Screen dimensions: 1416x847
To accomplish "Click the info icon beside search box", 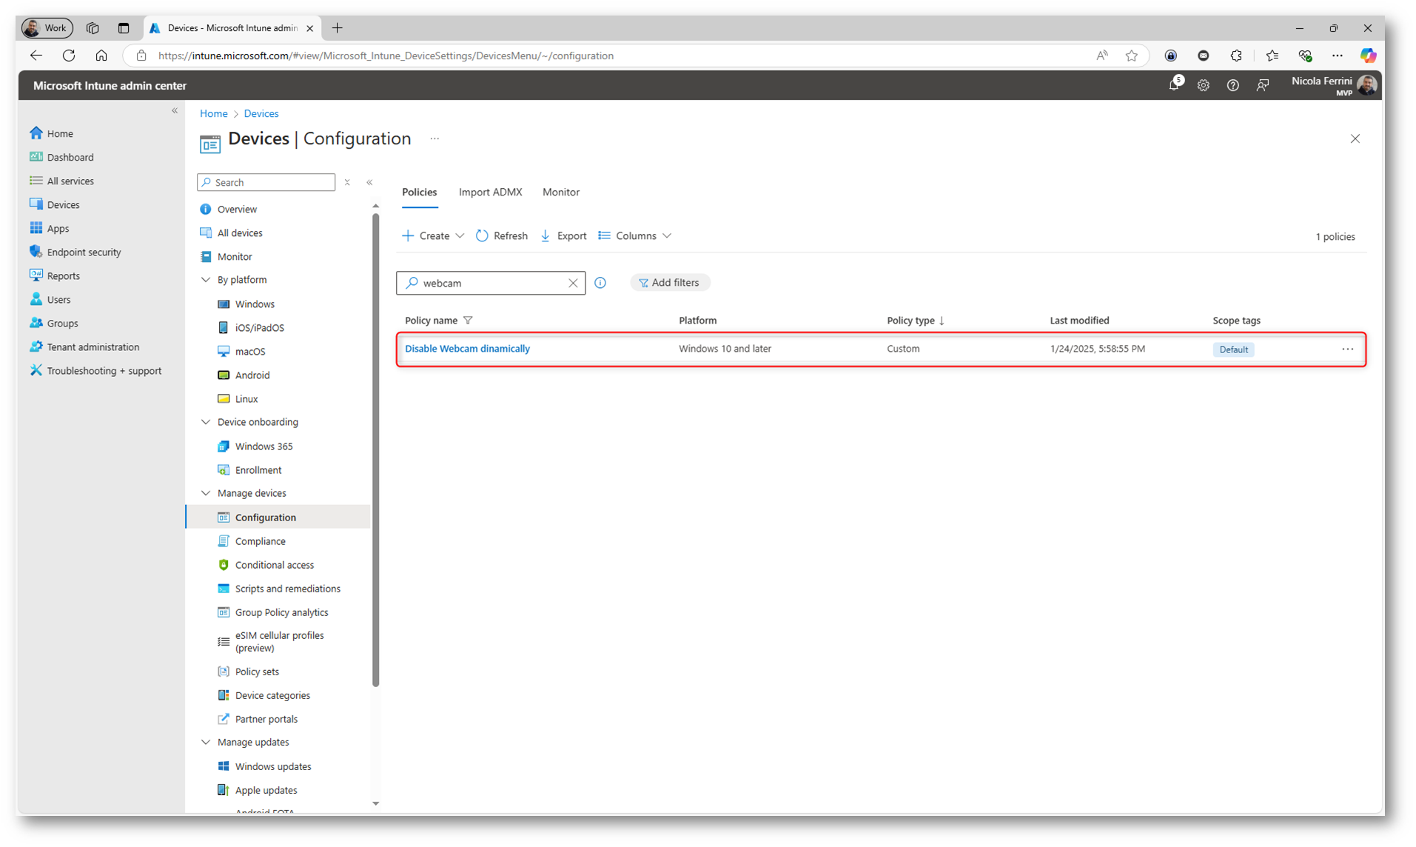I will point(600,283).
